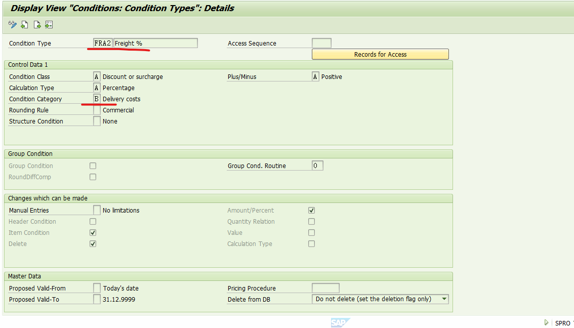This screenshot has width=574, height=328.
Task: Click the 'Commercial' rounding text
Action: (x=118, y=110)
